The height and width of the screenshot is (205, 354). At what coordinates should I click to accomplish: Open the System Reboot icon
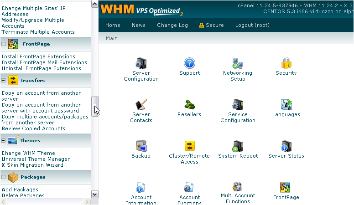click(238, 146)
